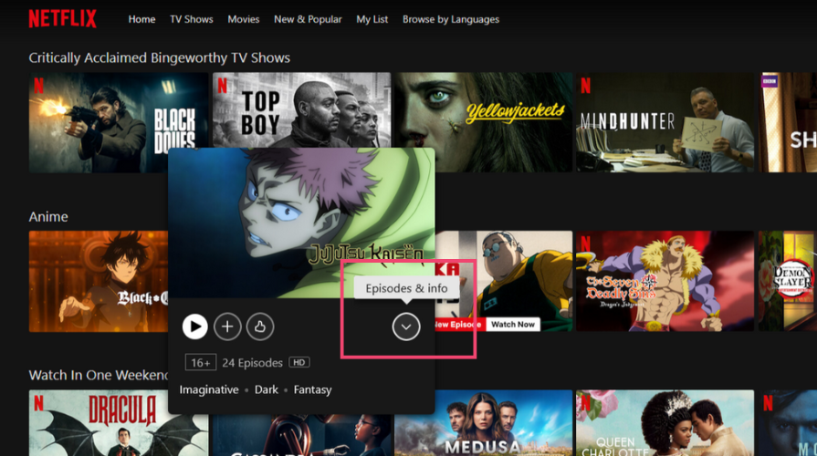Expand Episodes & info with the chevron button
Image resolution: width=817 pixels, height=456 pixels.
point(406,326)
